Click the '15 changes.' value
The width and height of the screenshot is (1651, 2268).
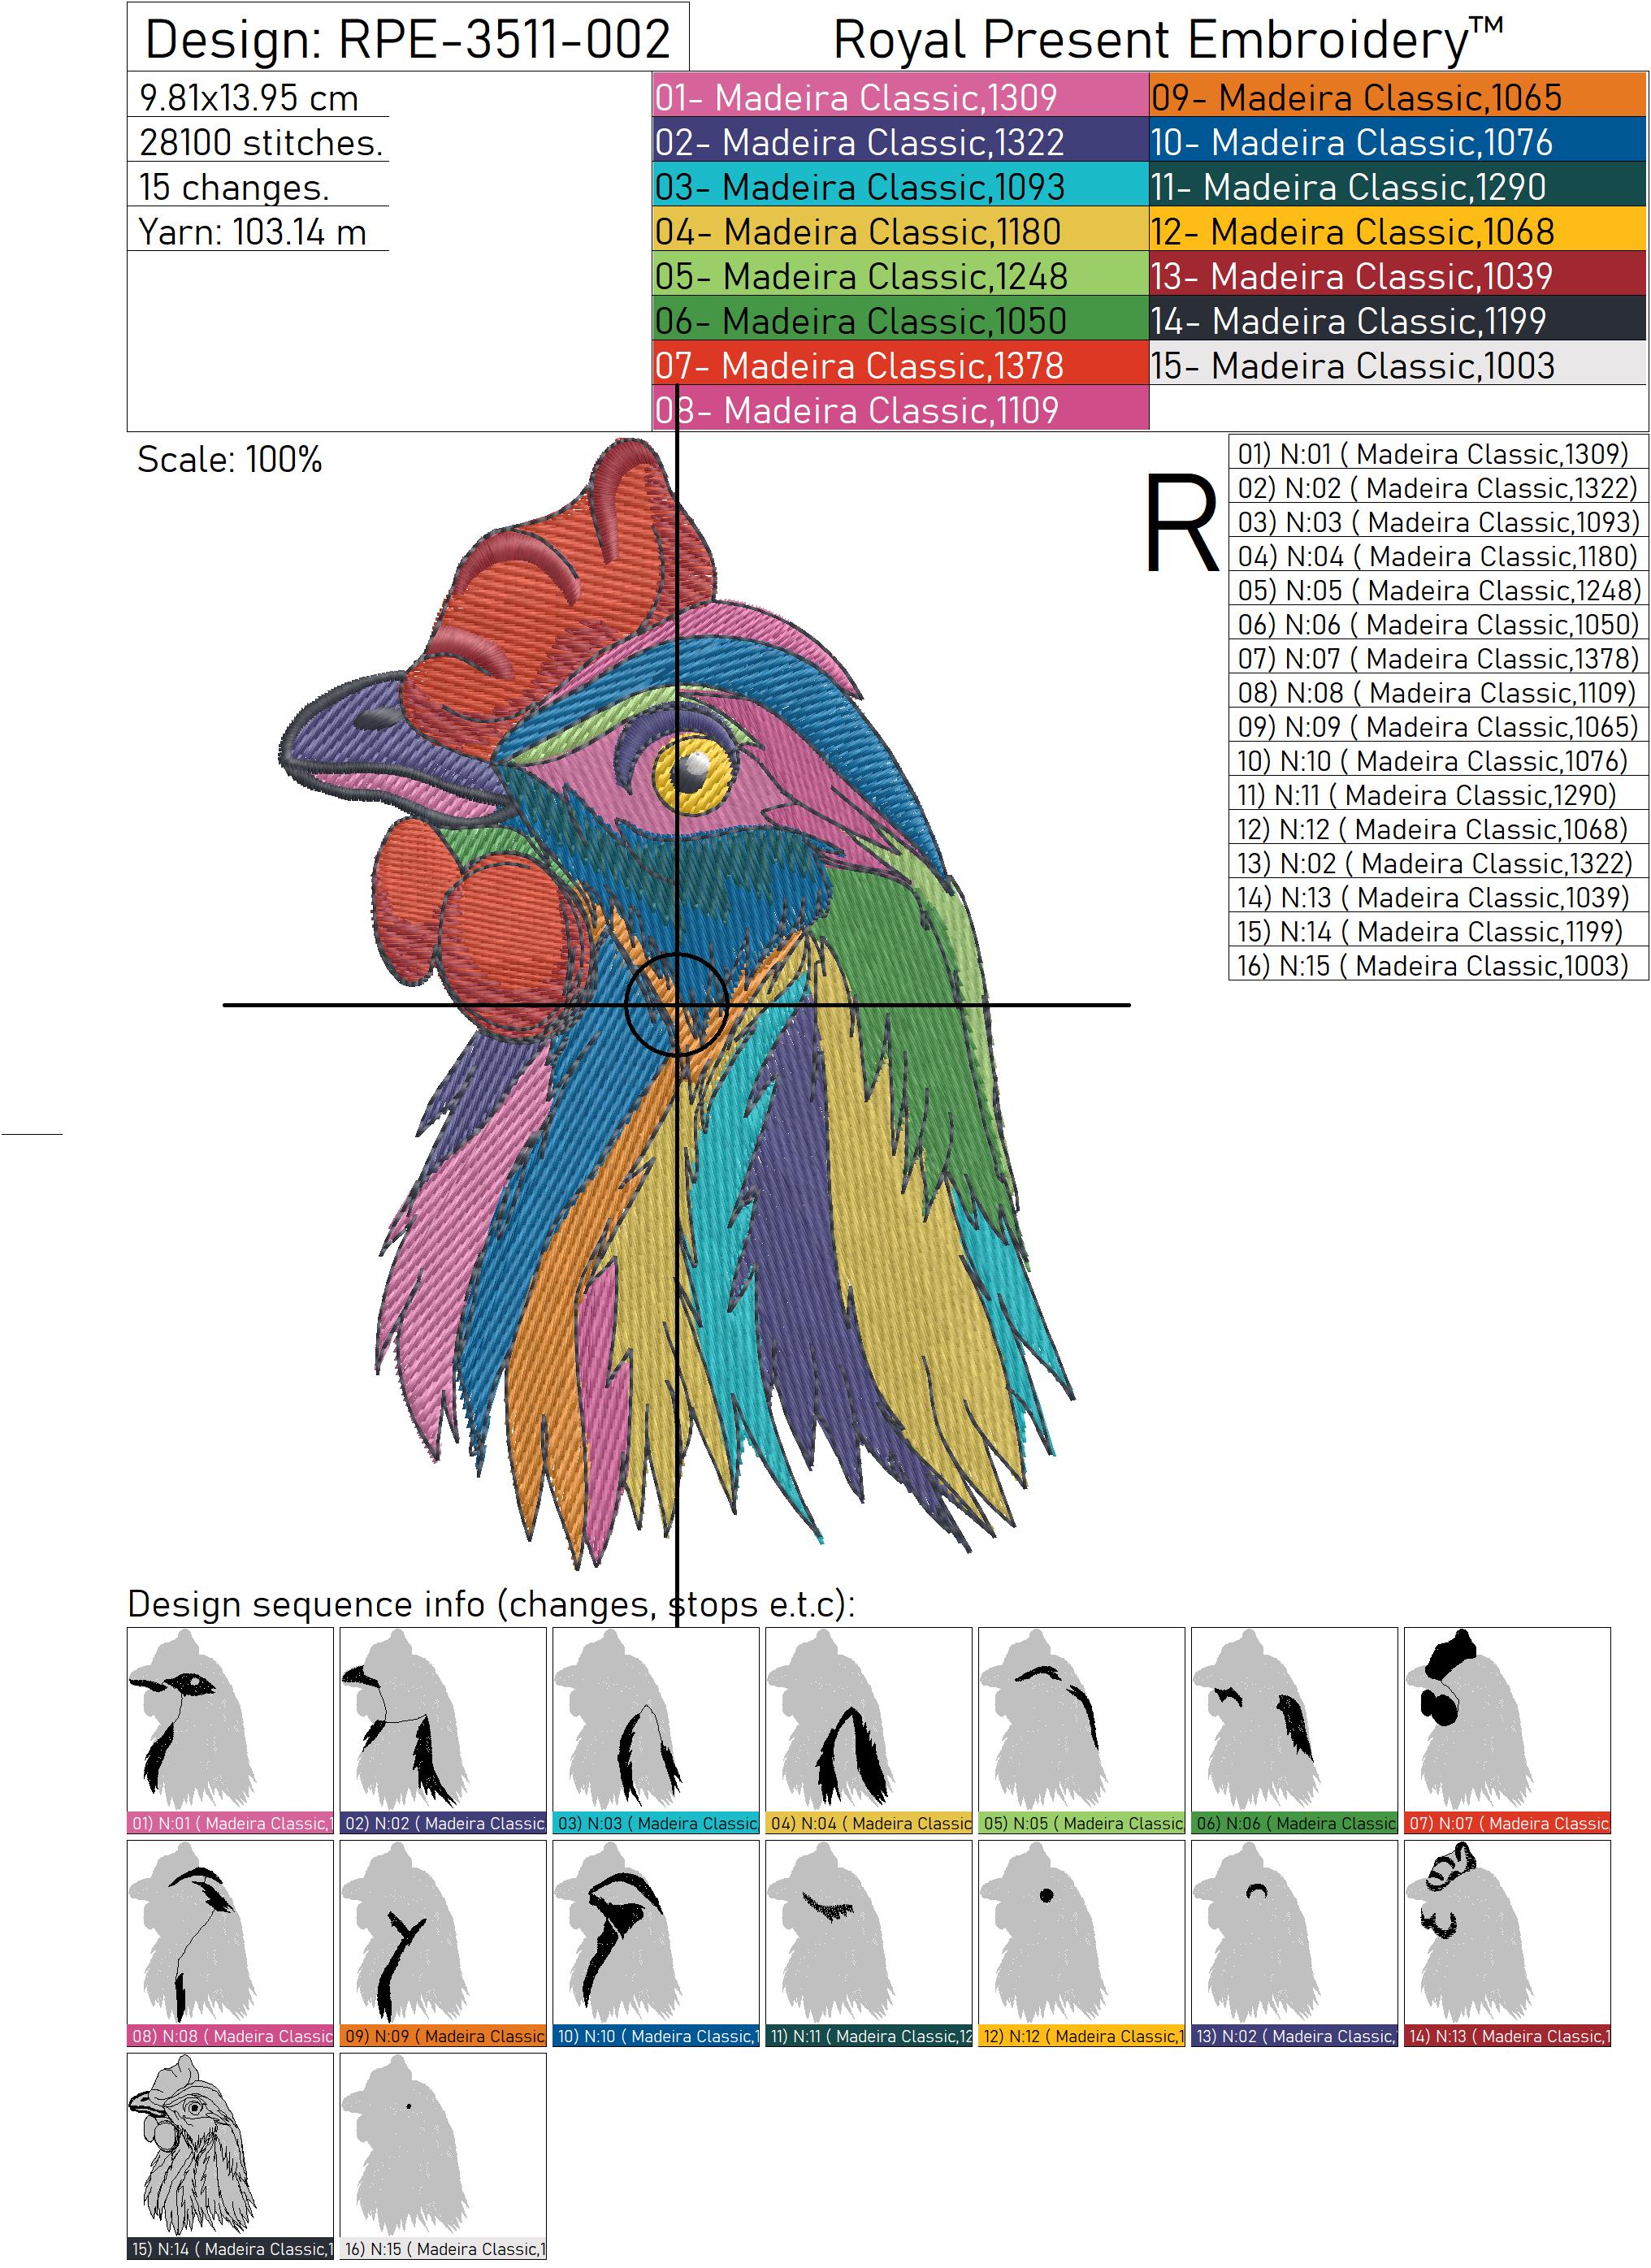click(x=234, y=187)
